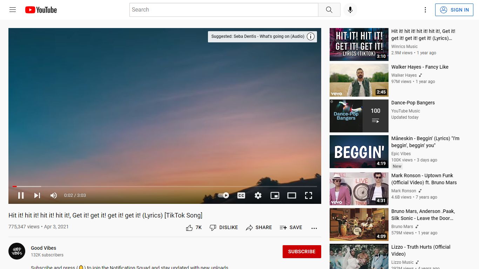479x269 pixels.
Task: Toggle closed captions
Action: (x=241, y=195)
